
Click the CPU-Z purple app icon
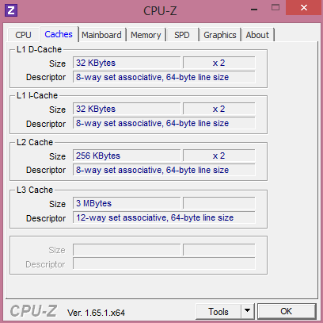(x=11, y=10)
